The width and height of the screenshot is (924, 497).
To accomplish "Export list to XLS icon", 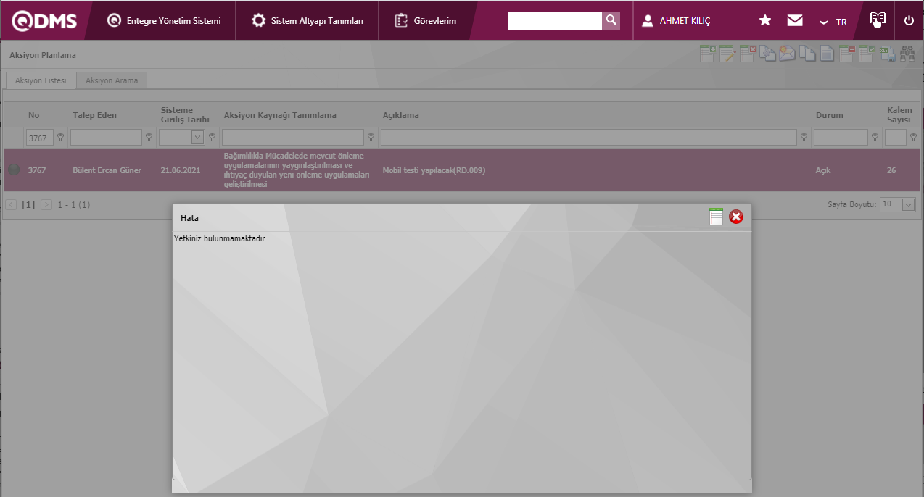I will pyautogui.click(x=887, y=54).
